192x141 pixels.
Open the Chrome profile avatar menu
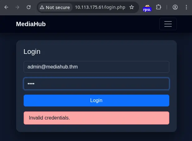click(175, 7)
